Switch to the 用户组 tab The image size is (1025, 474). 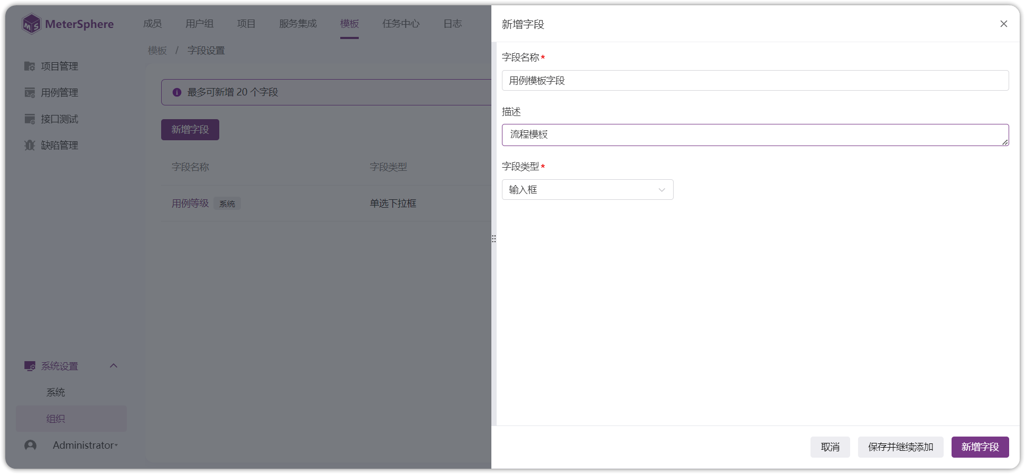(x=200, y=24)
